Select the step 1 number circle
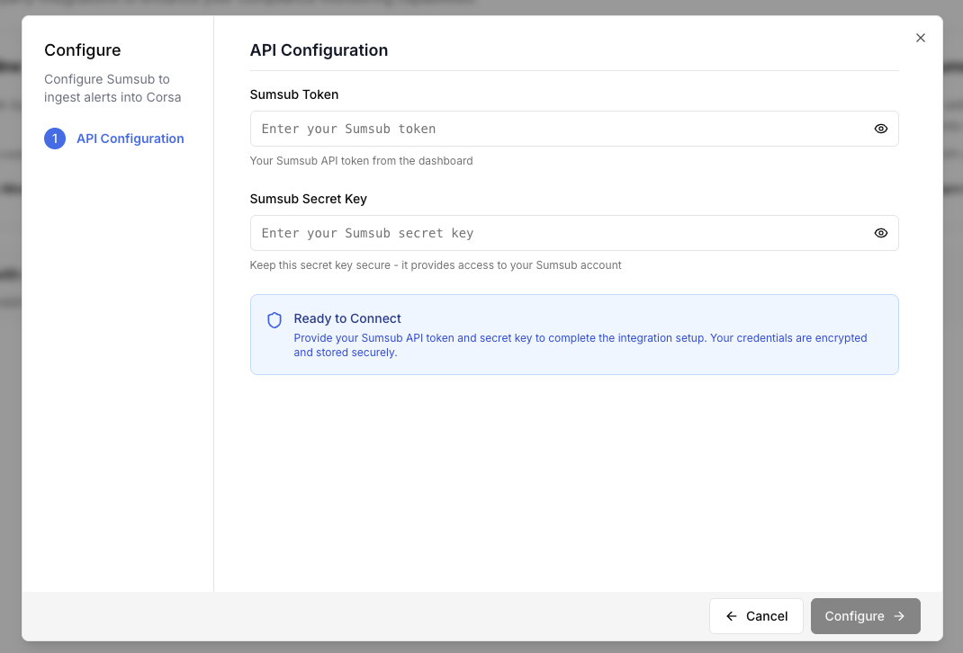Image resolution: width=963 pixels, height=653 pixels. pos(55,139)
